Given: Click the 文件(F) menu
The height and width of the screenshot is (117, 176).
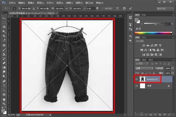Looking at the screenshot, I should [12, 3].
